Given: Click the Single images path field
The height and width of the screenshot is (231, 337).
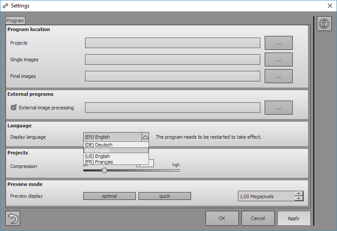Looking at the screenshot, I should [173, 59].
